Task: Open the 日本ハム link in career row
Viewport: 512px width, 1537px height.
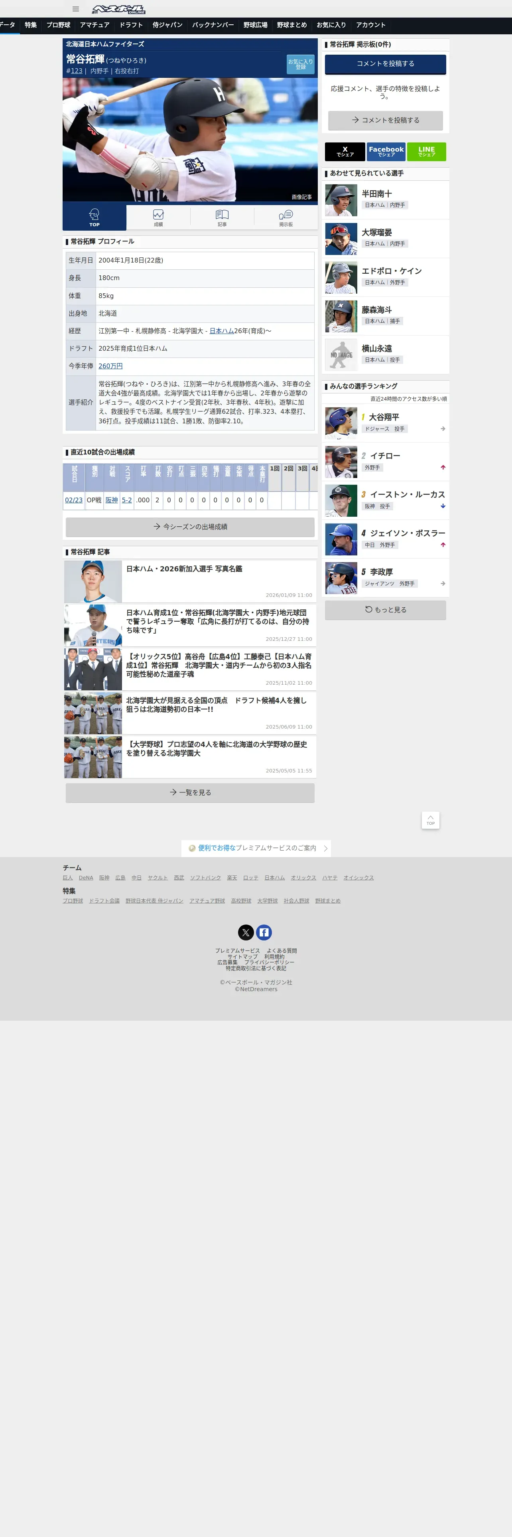Action: (222, 331)
